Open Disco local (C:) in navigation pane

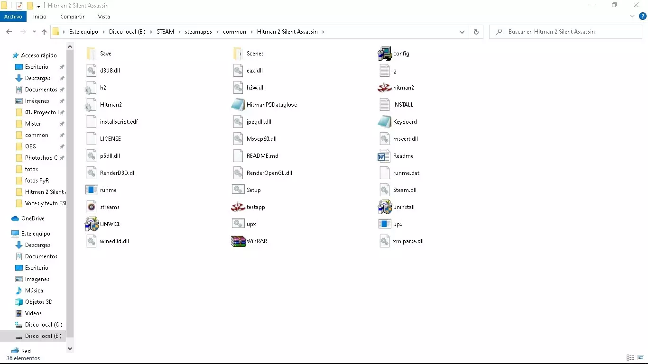[39, 325]
